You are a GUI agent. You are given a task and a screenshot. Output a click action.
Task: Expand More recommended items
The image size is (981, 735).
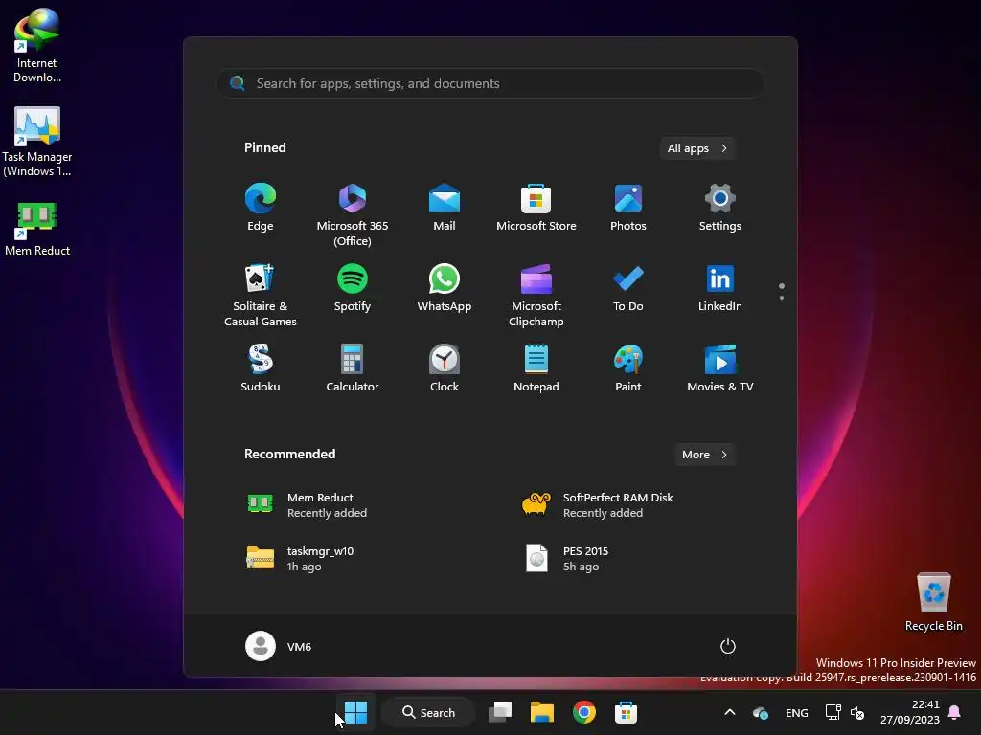(x=704, y=455)
